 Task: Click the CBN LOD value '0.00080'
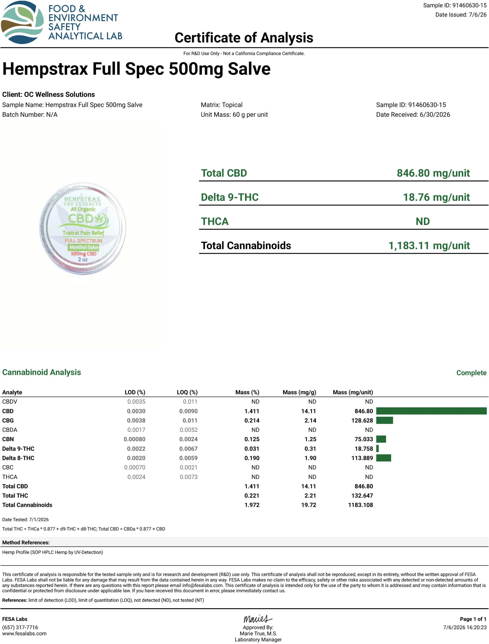point(135,439)
